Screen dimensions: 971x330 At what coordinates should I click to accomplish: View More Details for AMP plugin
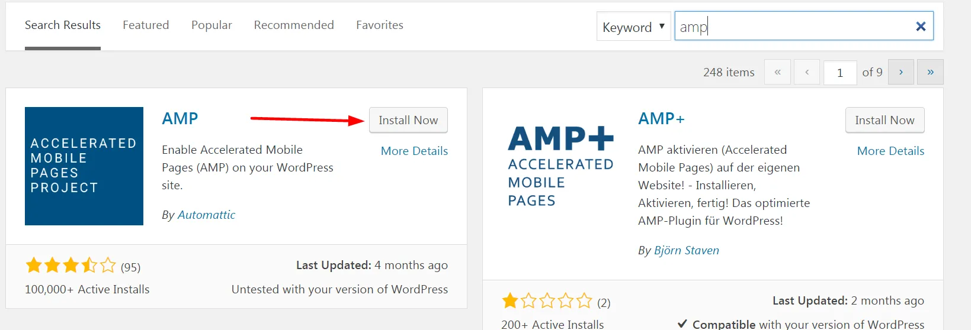[414, 151]
